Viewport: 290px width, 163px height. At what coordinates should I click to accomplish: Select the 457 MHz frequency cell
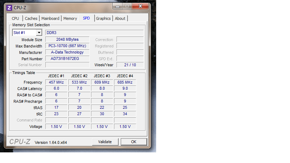(56, 82)
